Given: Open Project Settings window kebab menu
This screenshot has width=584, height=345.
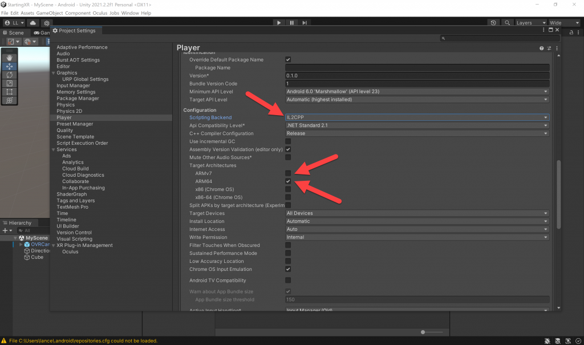Looking at the screenshot, I should [544, 30].
